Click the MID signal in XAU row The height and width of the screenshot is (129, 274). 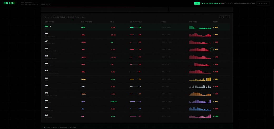(216, 79)
